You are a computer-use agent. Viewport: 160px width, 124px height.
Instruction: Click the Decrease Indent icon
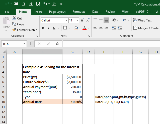coord(114,28)
